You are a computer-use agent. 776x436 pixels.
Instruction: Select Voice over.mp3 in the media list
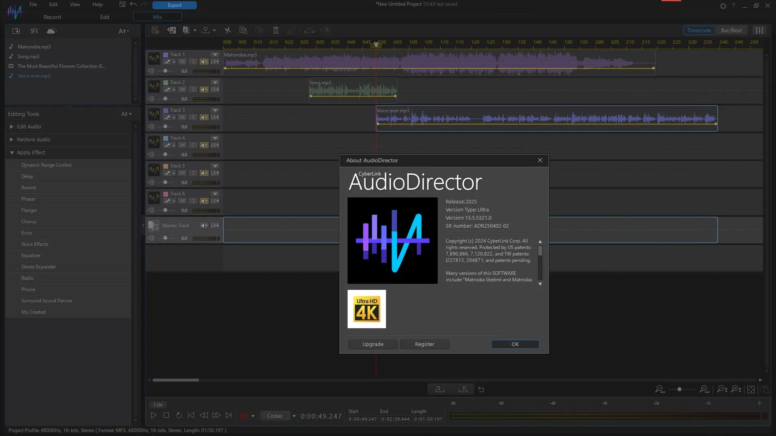click(x=34, y=75)
